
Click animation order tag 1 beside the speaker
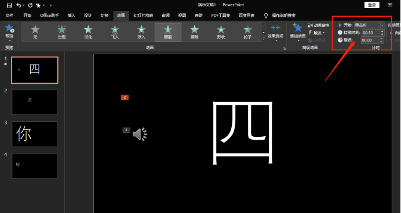(x=126, y=130)
